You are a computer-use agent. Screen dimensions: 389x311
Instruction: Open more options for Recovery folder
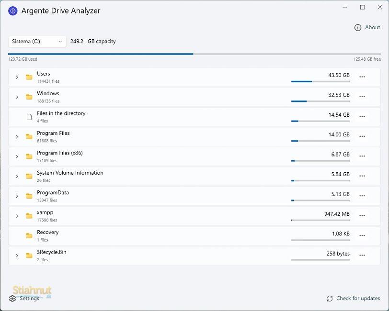point(362,235)
